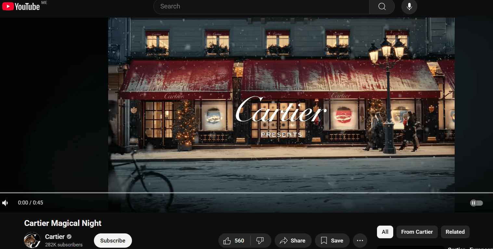Start voice search with the microphone

409,7
